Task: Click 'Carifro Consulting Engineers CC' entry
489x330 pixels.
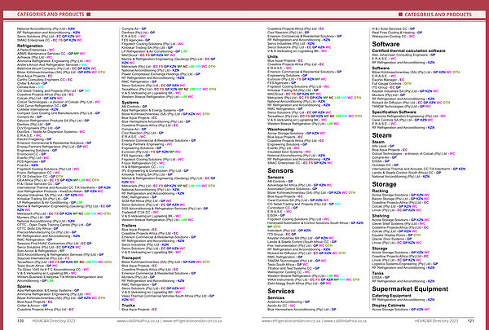Action: click(x=45, y=80)
